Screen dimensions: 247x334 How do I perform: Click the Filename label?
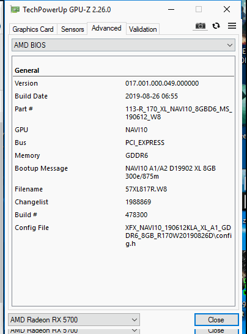[29, 189]
